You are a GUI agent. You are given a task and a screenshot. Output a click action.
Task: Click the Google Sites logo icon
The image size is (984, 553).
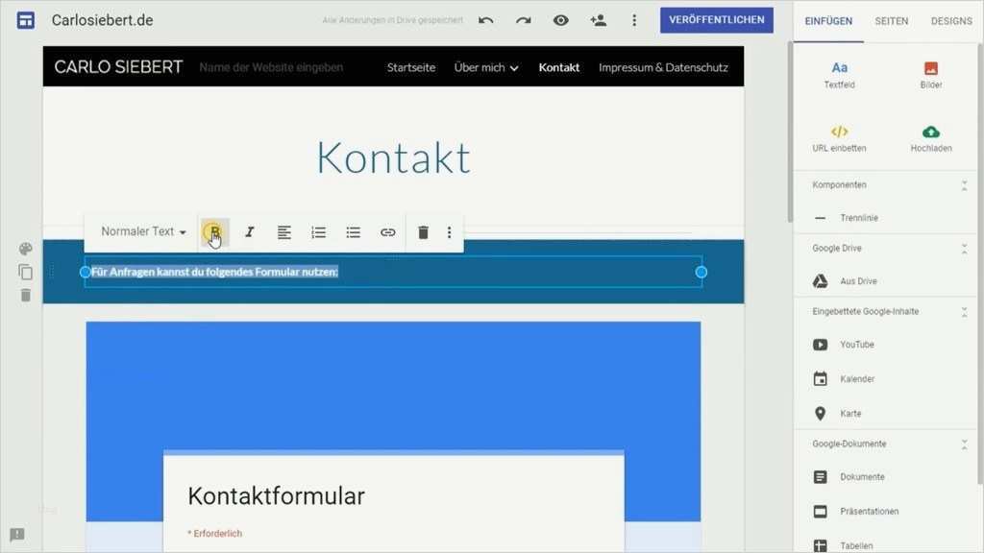click(x=26, y=20)
